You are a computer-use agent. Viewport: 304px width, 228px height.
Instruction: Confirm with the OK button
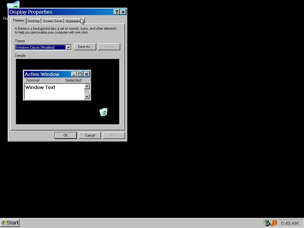tap(66, 135)
